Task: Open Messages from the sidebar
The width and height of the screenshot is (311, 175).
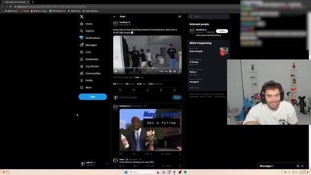Action: point(88,45)
